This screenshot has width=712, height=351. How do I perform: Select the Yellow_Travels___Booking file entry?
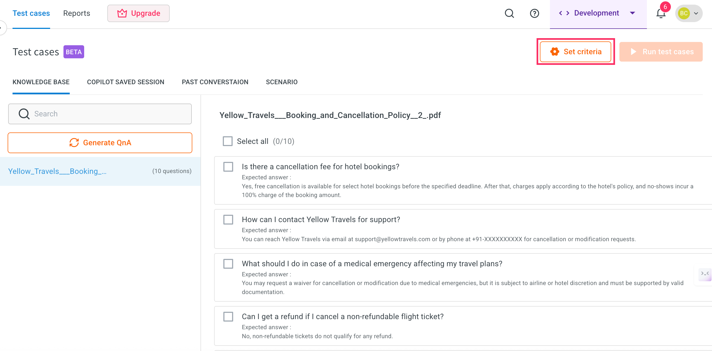click(100, 171)
